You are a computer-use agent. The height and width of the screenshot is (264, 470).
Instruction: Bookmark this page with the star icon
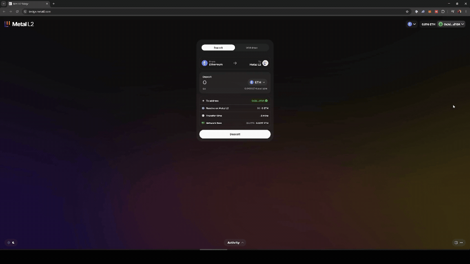point(407,12)
